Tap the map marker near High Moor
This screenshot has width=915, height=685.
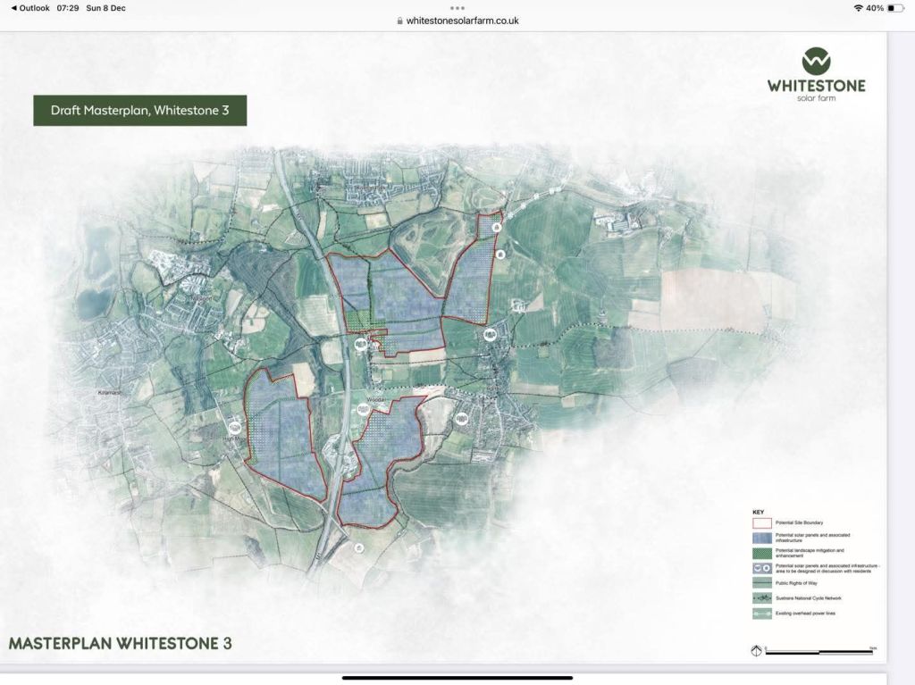coord(237,428)
